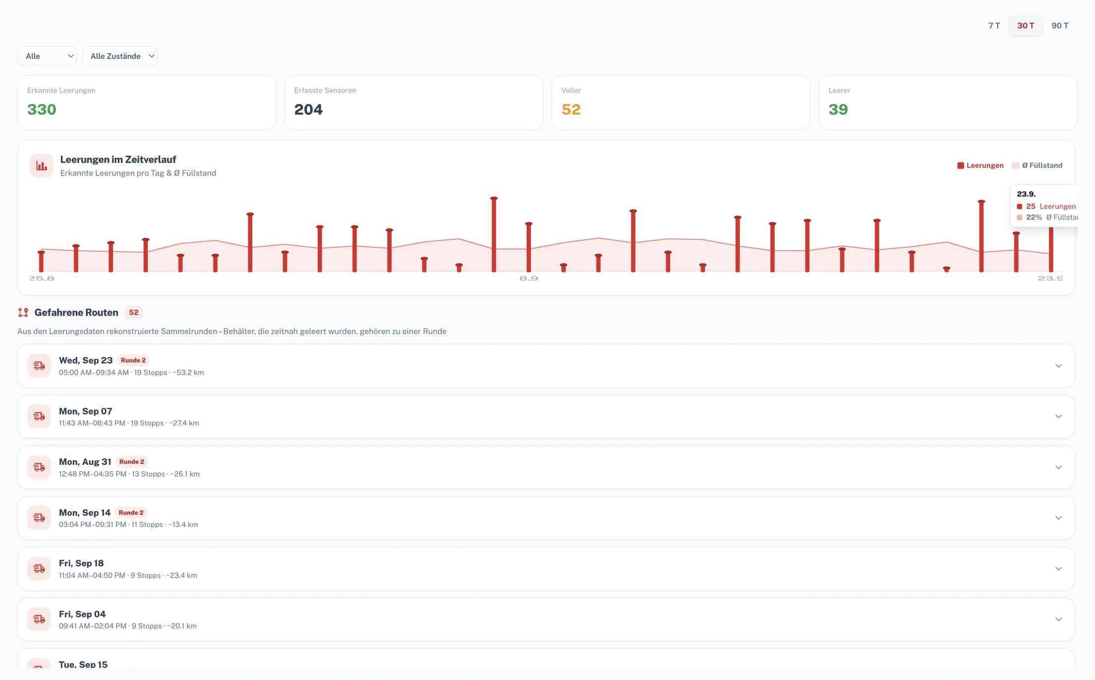Click the chart bar above the 25.8 label
This screenshot has width=1095, height=680.
tap(41, 262)
